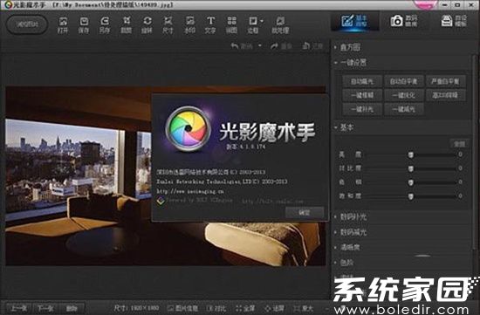Switch to the Digital Darkroom camera tab
Screen dimensions: 480x315
[403, 21]
